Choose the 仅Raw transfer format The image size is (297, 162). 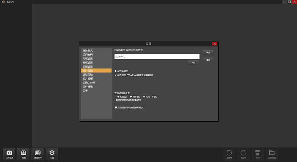(118, 96)
